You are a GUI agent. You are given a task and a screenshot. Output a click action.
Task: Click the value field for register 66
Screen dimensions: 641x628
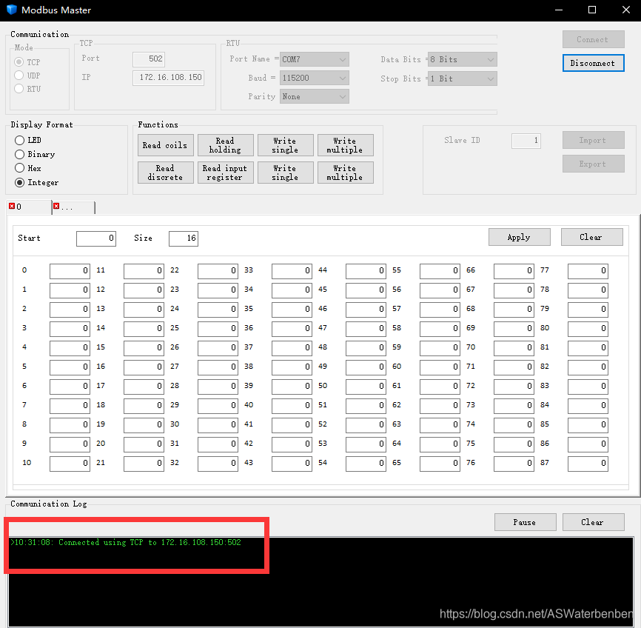pos(514,271)
